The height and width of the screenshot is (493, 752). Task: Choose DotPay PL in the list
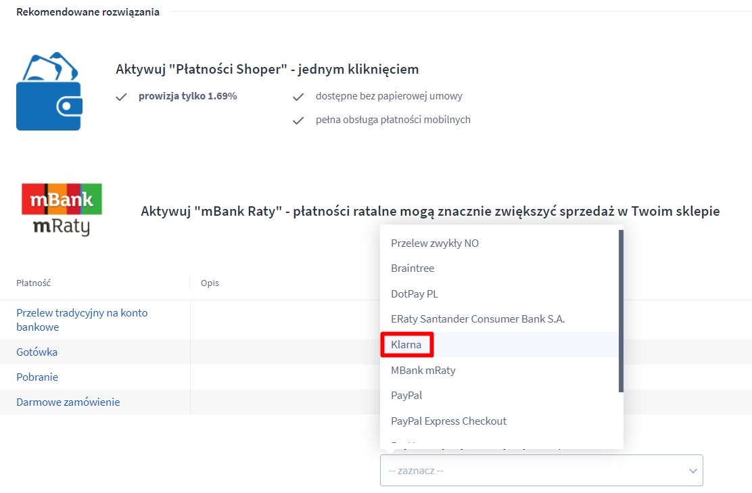click(499, 294)
